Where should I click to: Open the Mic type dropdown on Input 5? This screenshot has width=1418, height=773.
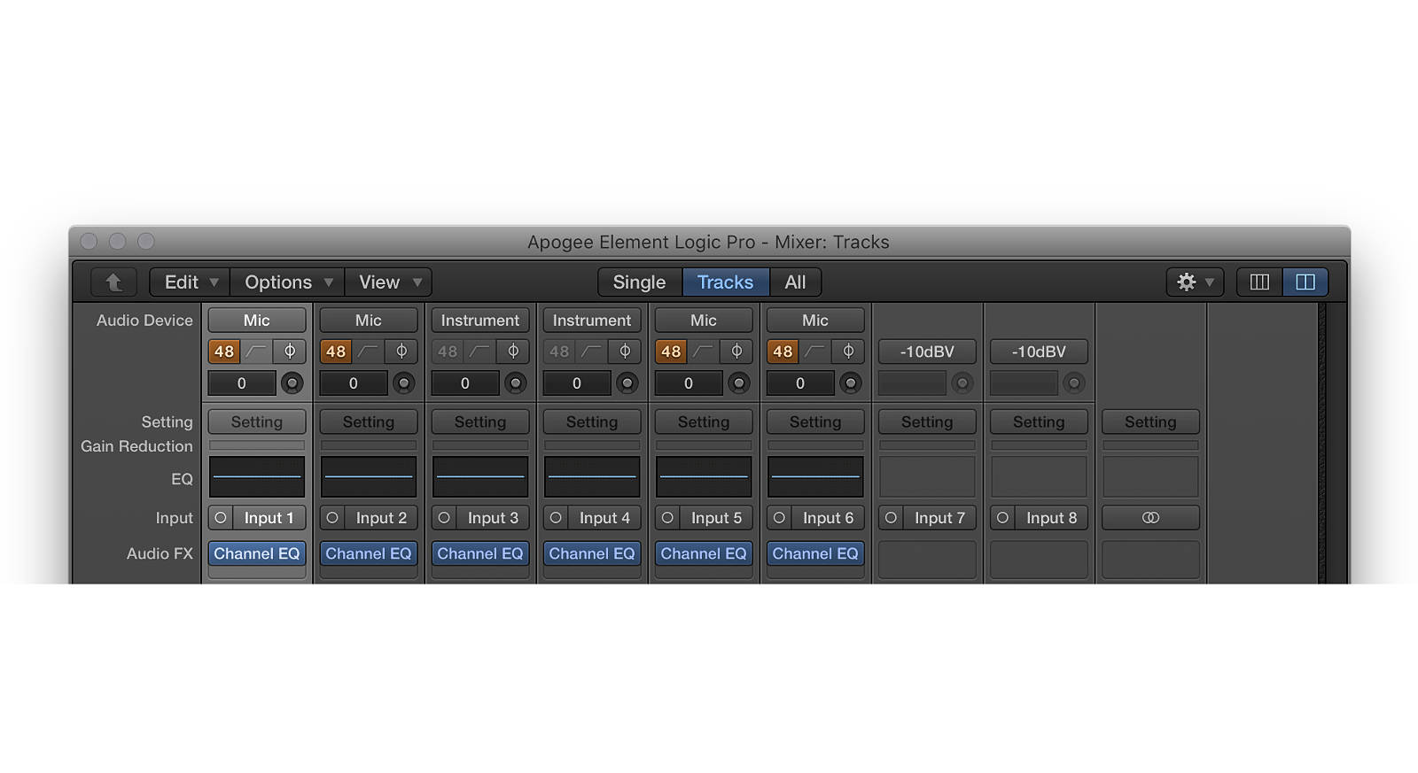(704, 321)
